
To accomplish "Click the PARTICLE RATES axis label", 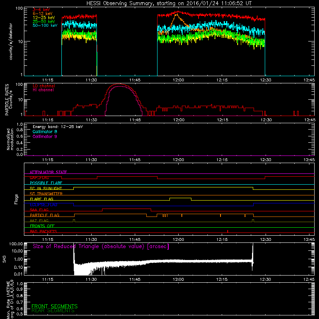I will 9,100.
